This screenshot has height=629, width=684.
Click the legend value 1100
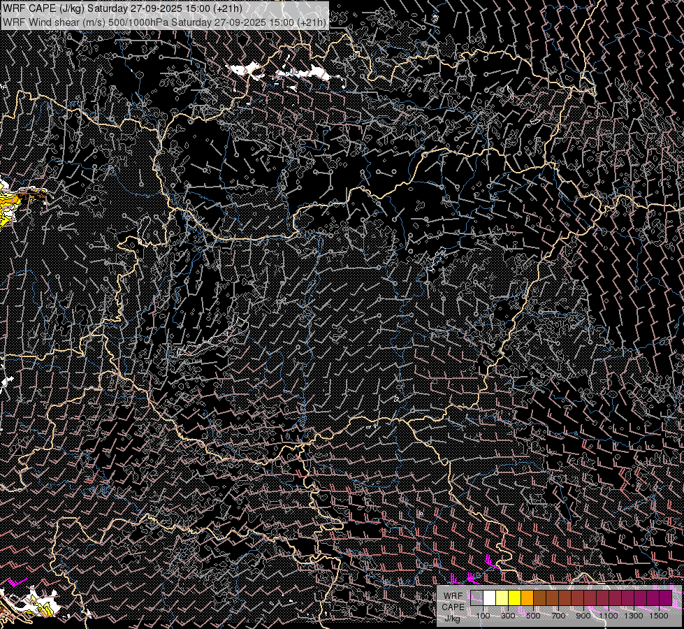point(609,616)
